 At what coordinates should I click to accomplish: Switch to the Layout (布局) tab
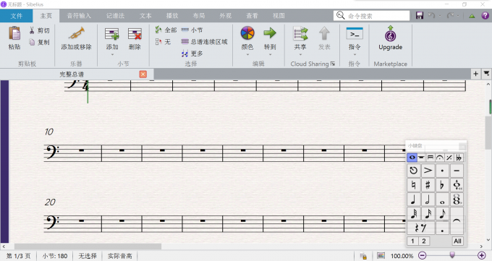click(x=199, y=16)
